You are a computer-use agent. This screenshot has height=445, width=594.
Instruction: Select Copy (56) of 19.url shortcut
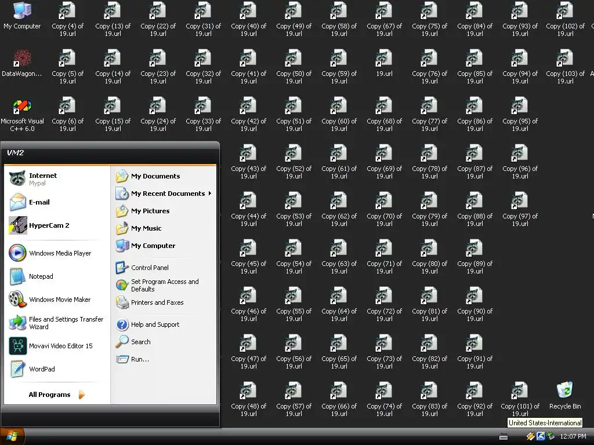tap(294, 352)
